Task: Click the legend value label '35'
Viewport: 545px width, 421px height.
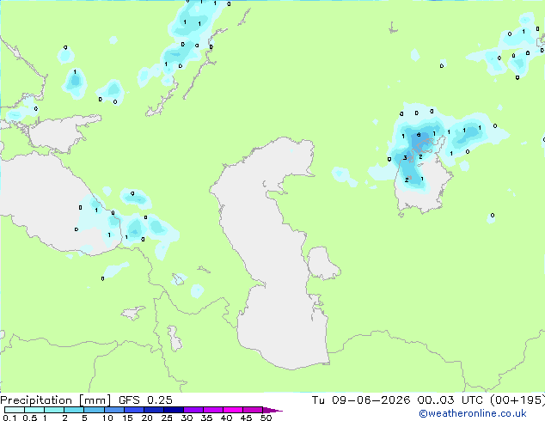Action: pyautogui.click(x=206, y=418)
